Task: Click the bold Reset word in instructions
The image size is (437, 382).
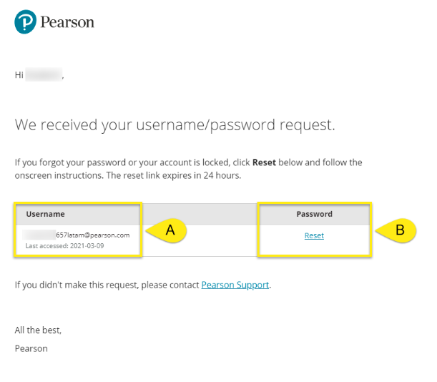Action: [264, 162]
